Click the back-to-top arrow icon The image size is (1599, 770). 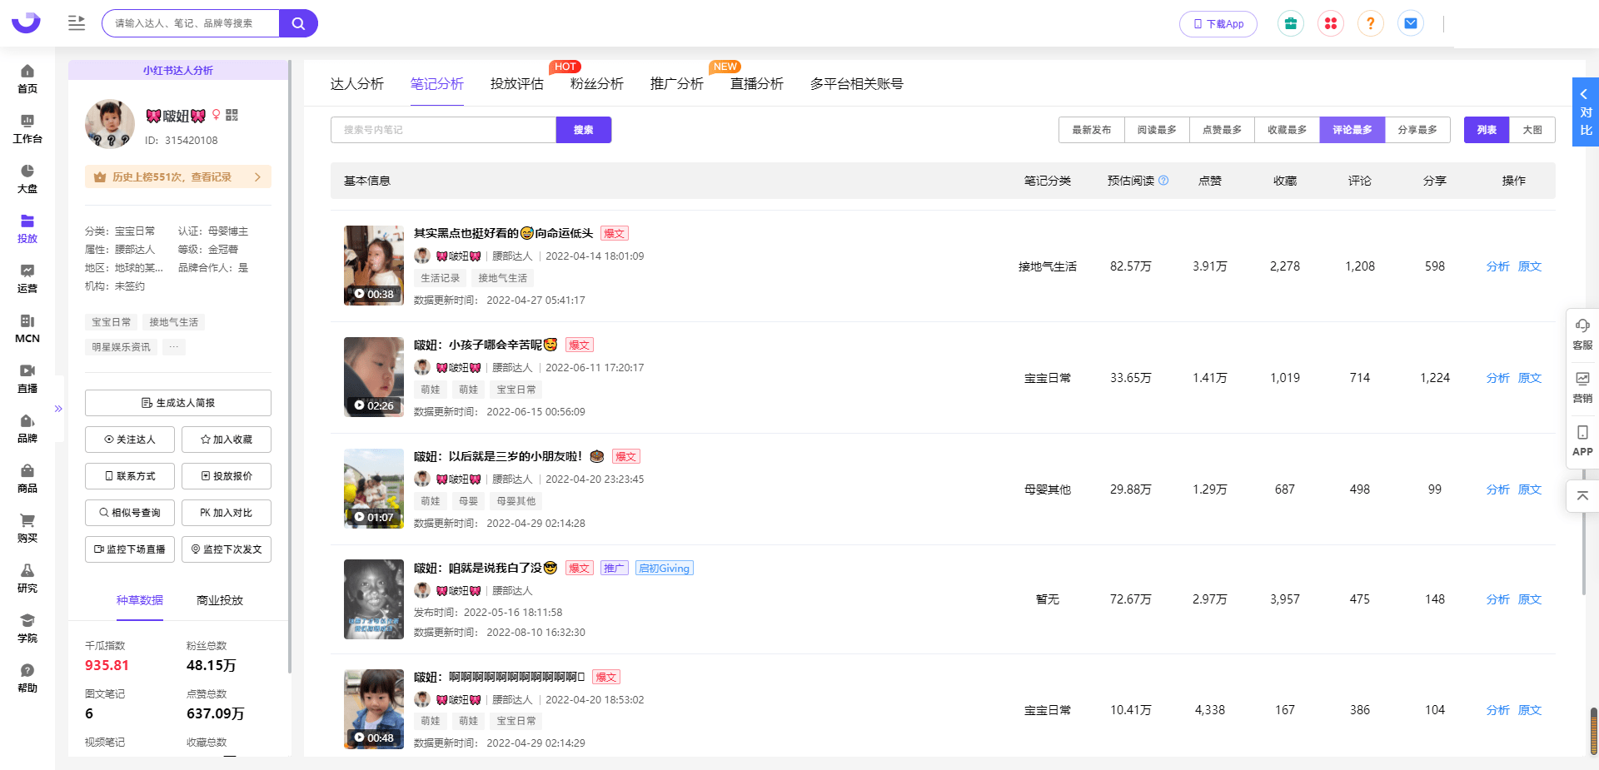click(1582, 495)
